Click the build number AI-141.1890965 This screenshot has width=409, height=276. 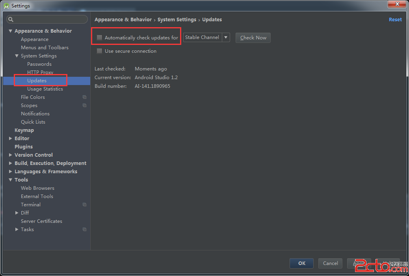[152, 86]
